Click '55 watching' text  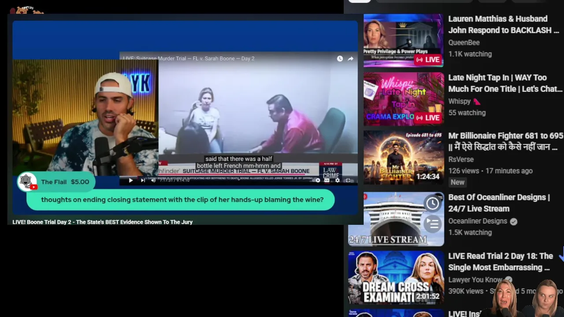click(467, 113)
